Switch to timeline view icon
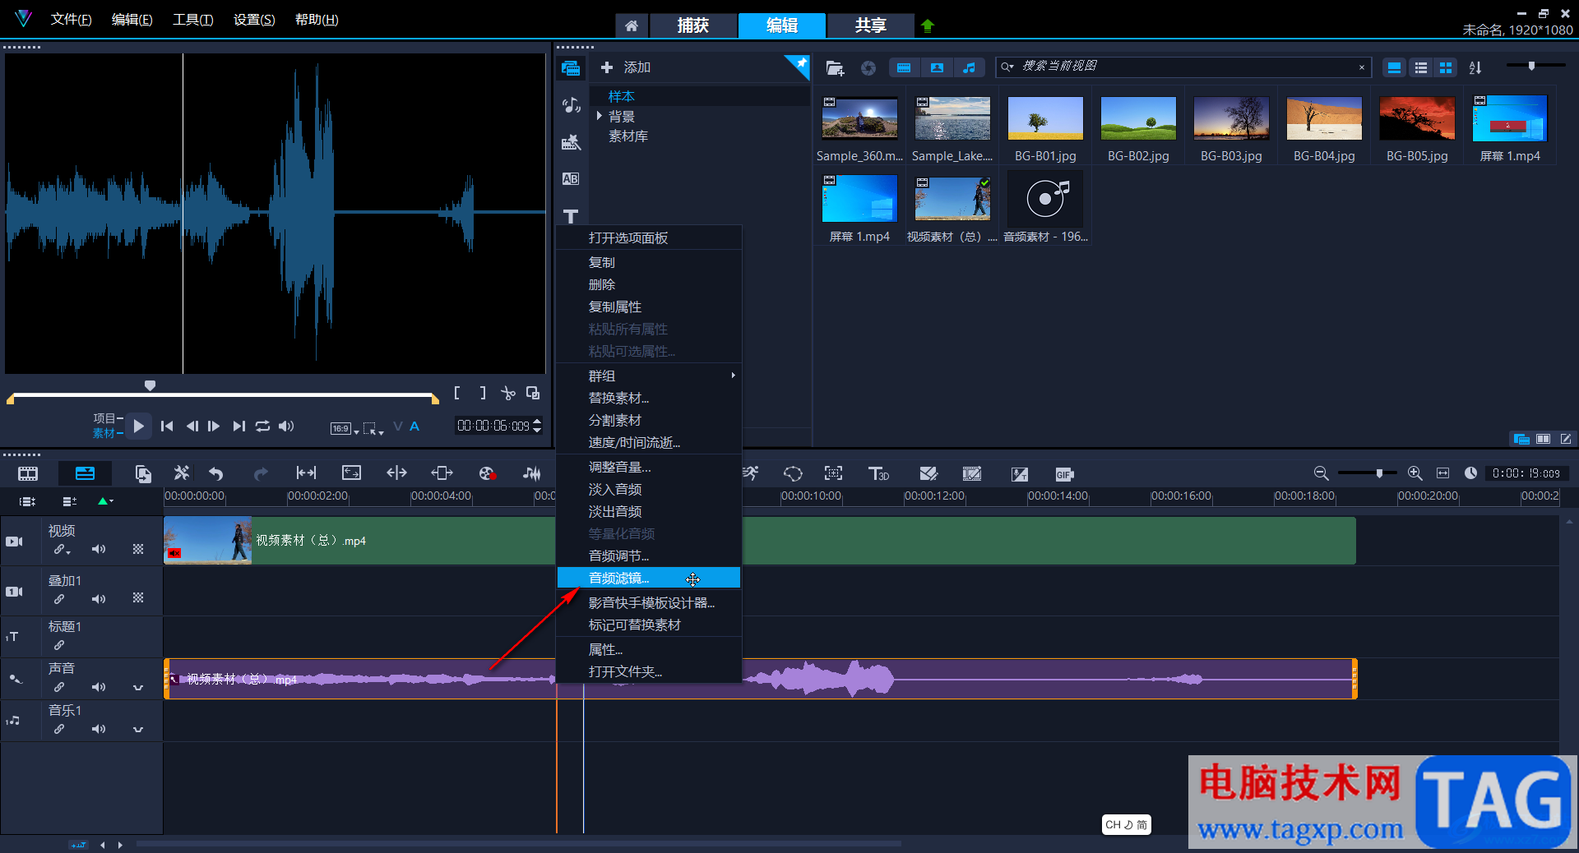This screenshot has width=1579, height=853. click(x=85, y=473)
